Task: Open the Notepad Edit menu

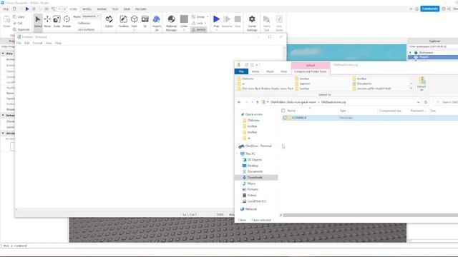Action: (27, 43)
